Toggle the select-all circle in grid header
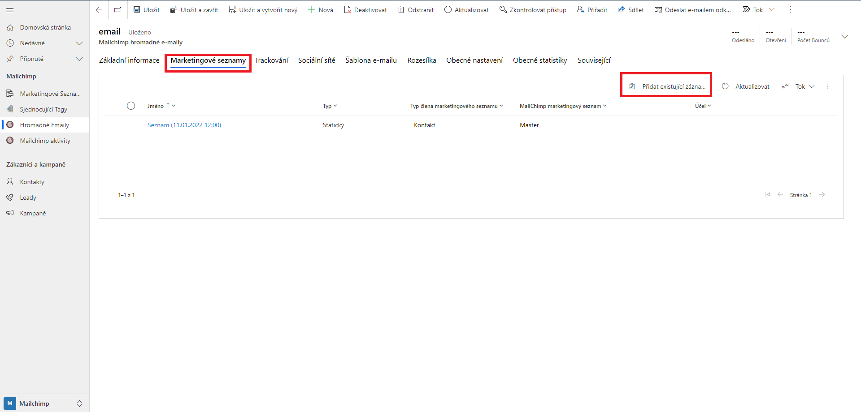The width and height of the screenshot is (861, 412). [x=131, y=106]
